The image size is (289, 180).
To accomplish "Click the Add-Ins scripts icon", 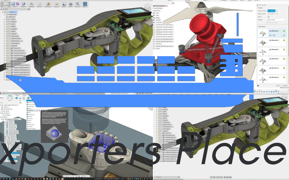I will tap(78, 4).
